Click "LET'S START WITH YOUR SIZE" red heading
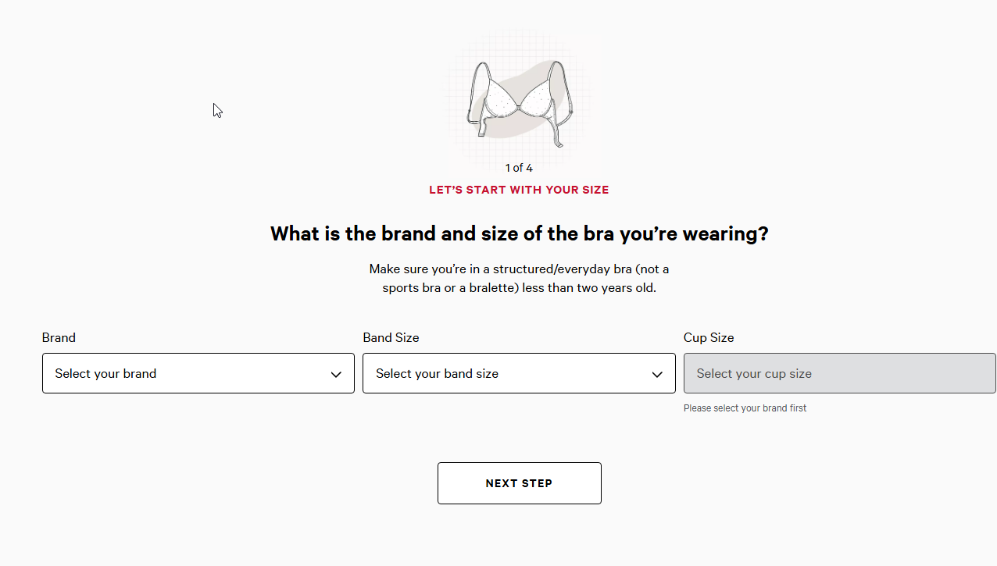This screenshot has height=566, width=997. click(519, 190)
